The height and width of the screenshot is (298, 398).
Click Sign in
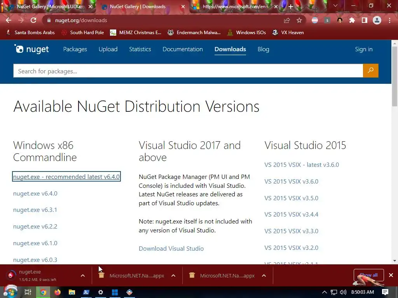tap(363, 49)
